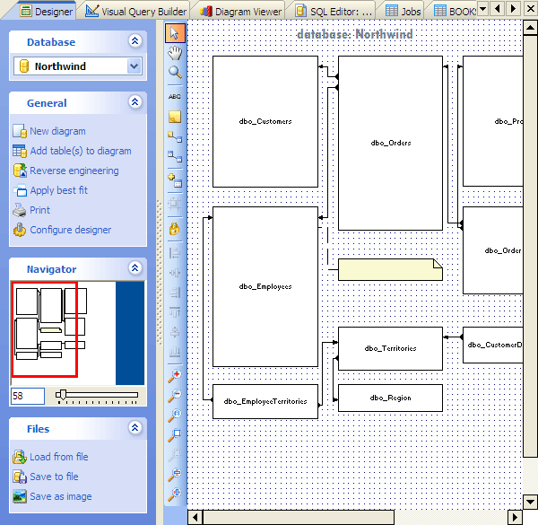Select the dbo_Region table box
Screen dimensions: 538x525
(x=390, y=398)
